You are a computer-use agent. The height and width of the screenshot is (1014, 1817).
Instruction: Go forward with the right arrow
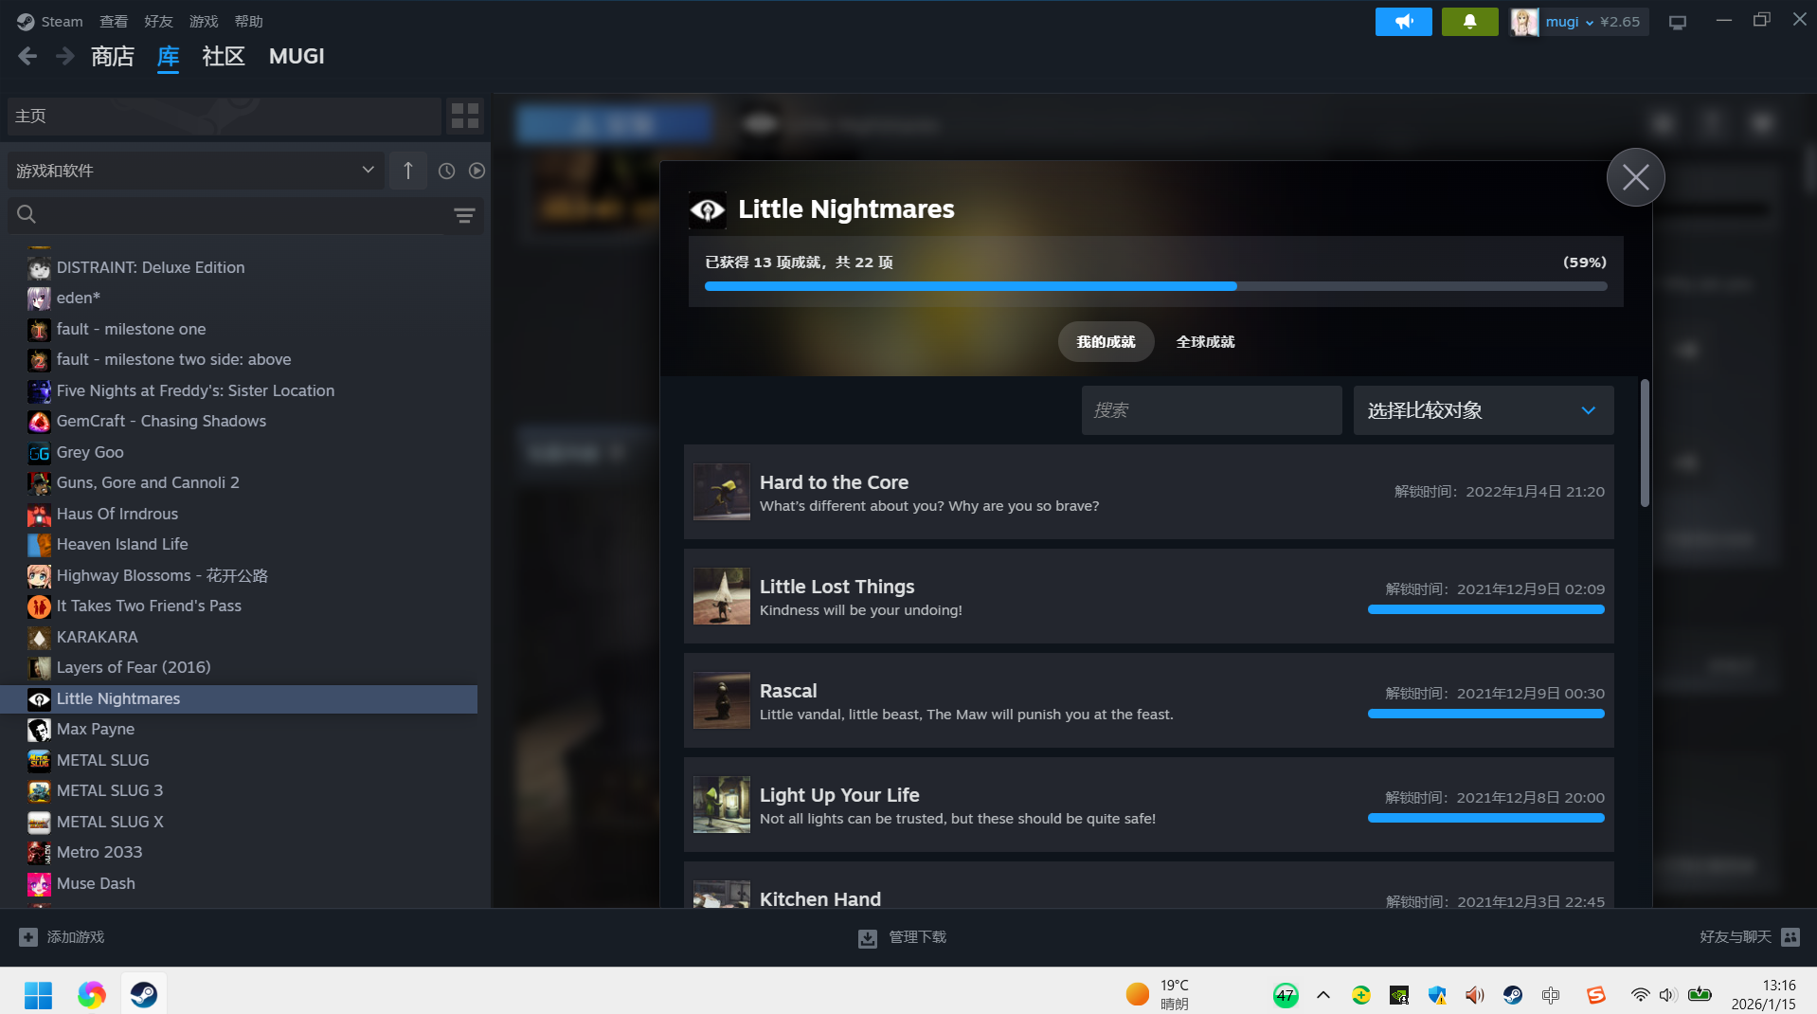(64, 57)
